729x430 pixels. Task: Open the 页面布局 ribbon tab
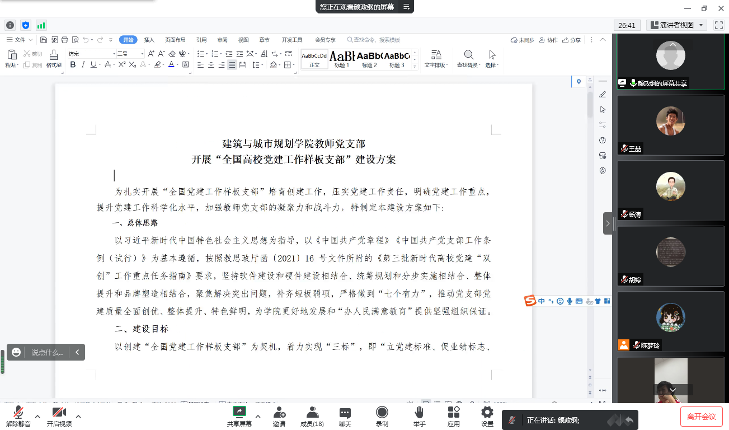[x=175, y=40]
